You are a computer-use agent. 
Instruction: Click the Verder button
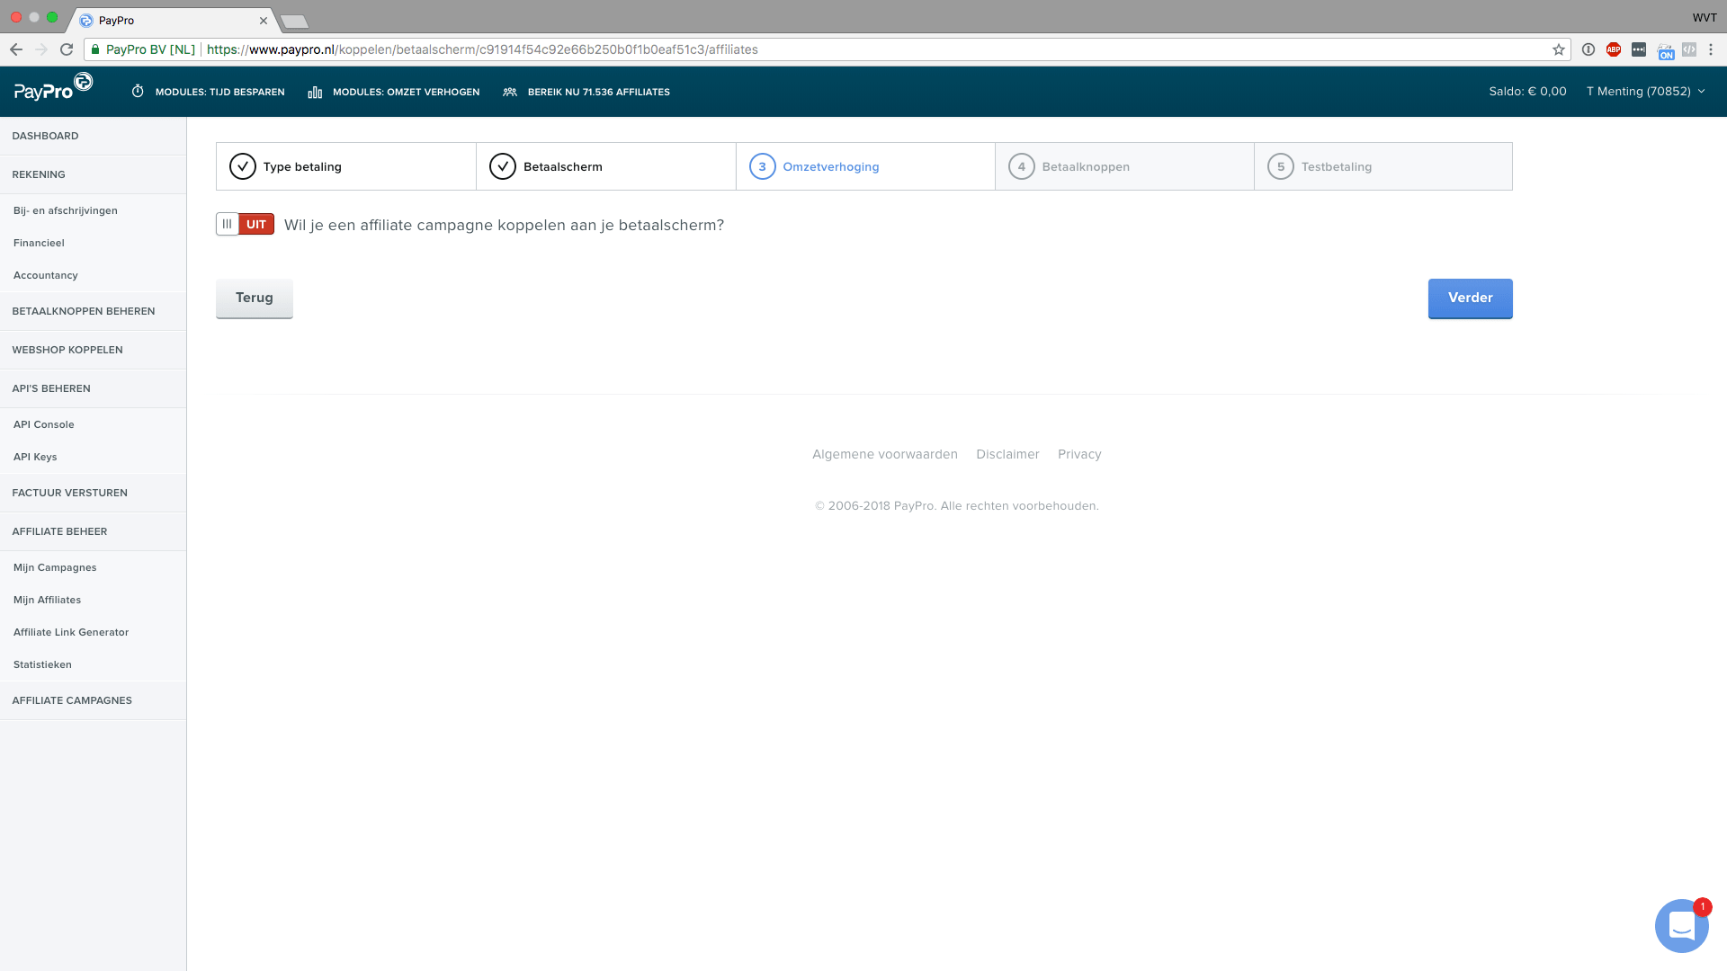(x=1471, y=298)
